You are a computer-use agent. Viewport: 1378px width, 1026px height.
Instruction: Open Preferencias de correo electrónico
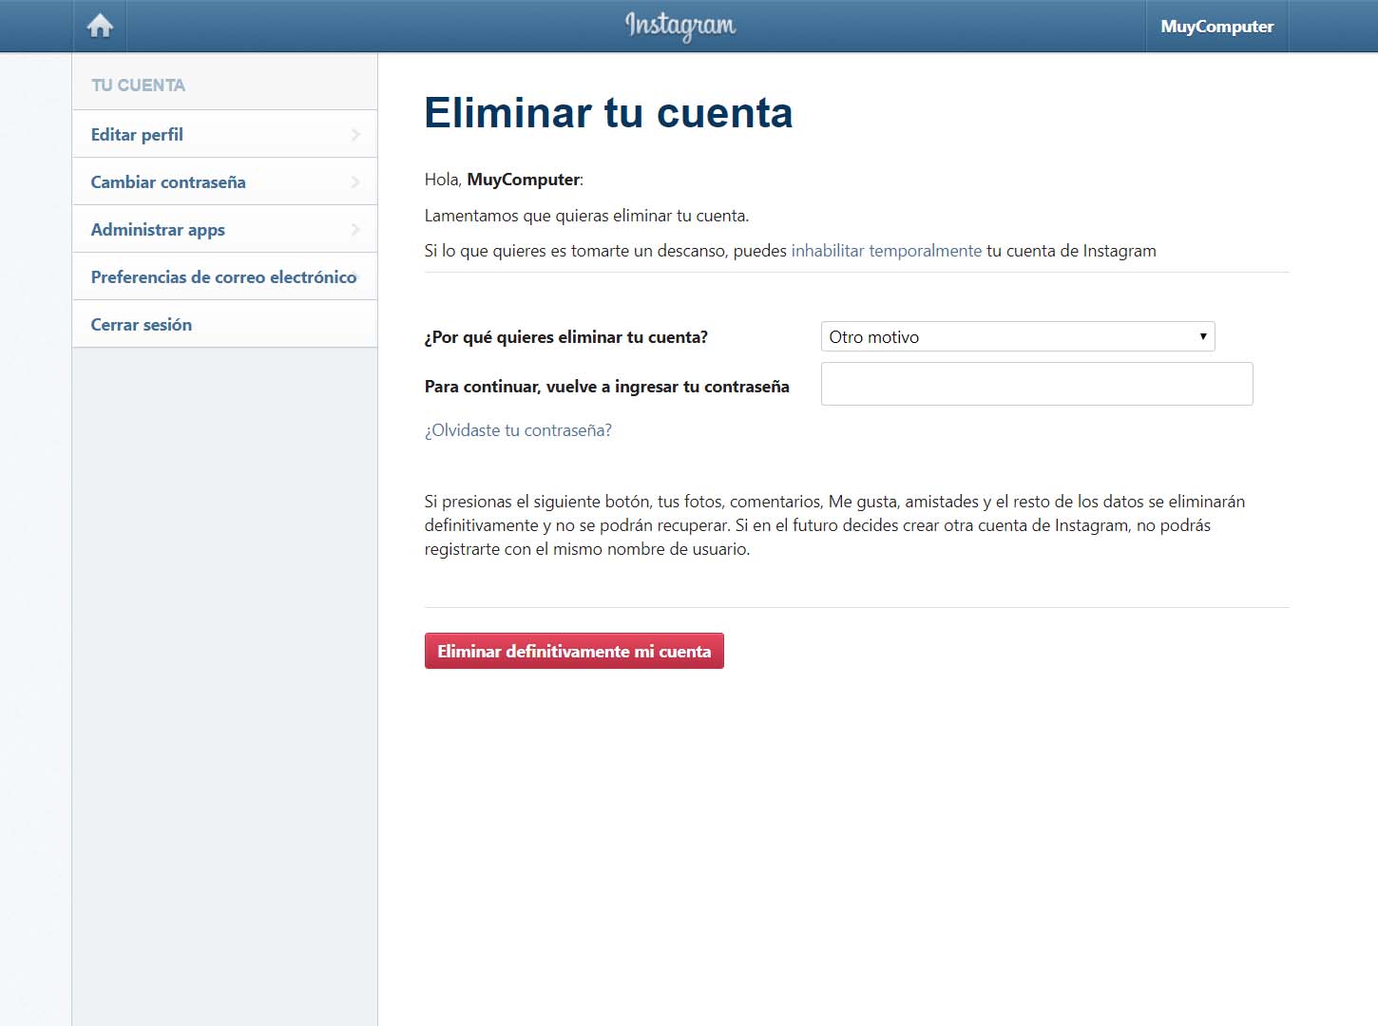click(223, 277)
